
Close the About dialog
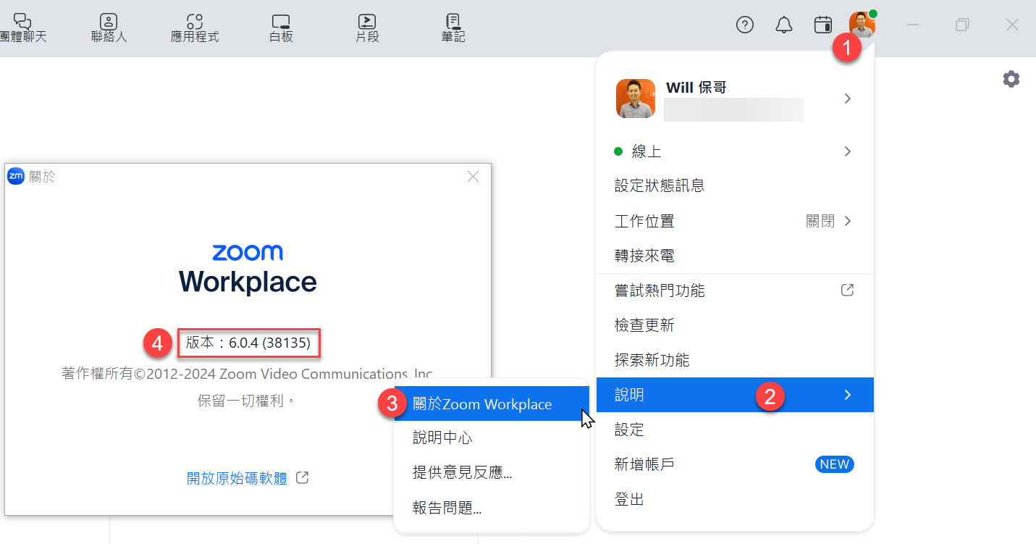point(473,176)
